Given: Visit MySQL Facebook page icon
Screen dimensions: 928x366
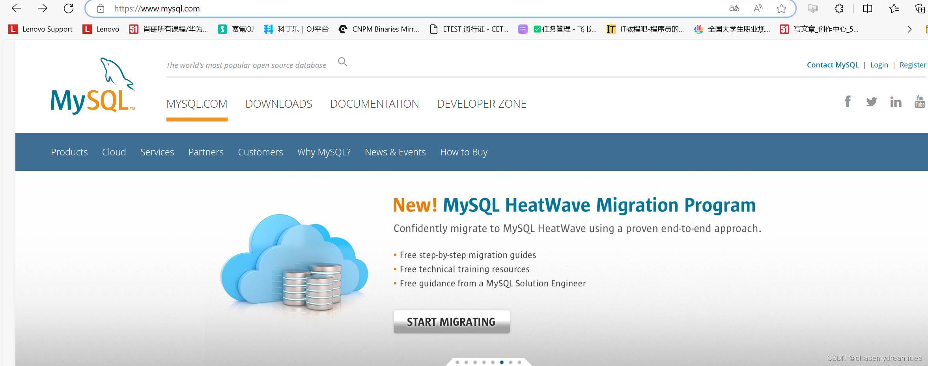Looking at the screenshot, I should pos(848,102).
